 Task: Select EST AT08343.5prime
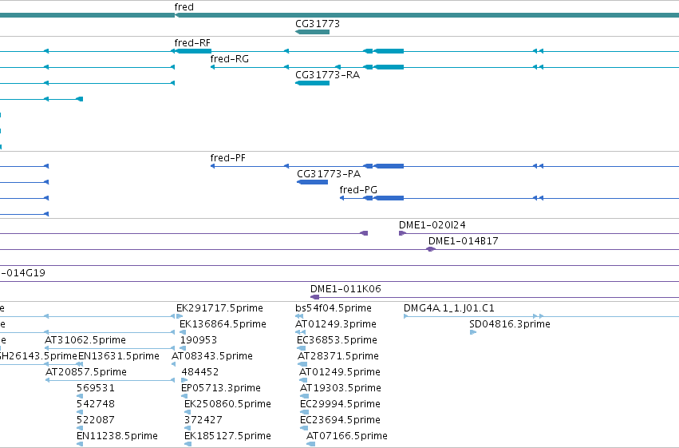(x=212, y=356)
